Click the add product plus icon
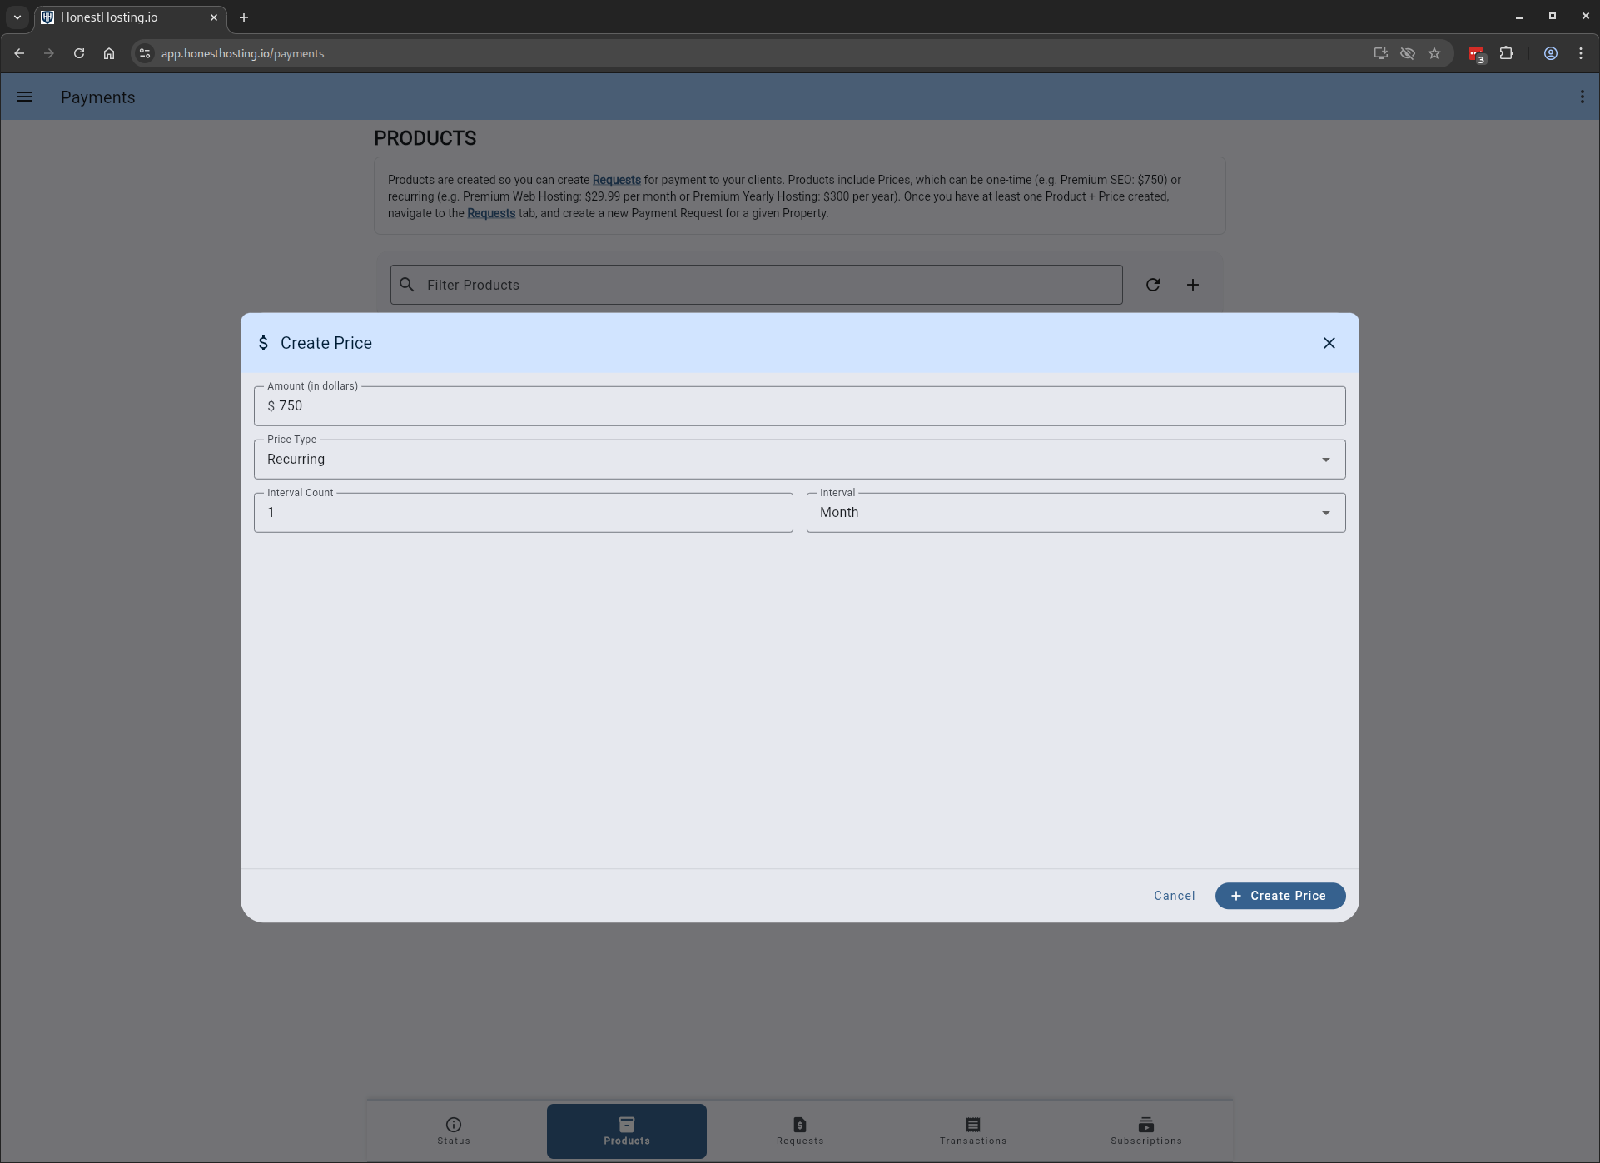 1192,285
